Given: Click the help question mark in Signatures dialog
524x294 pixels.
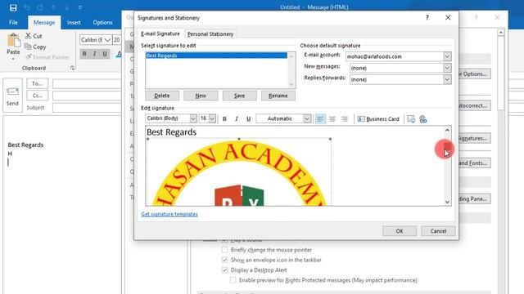Looking at the screenshot, I should click(427, 18).
